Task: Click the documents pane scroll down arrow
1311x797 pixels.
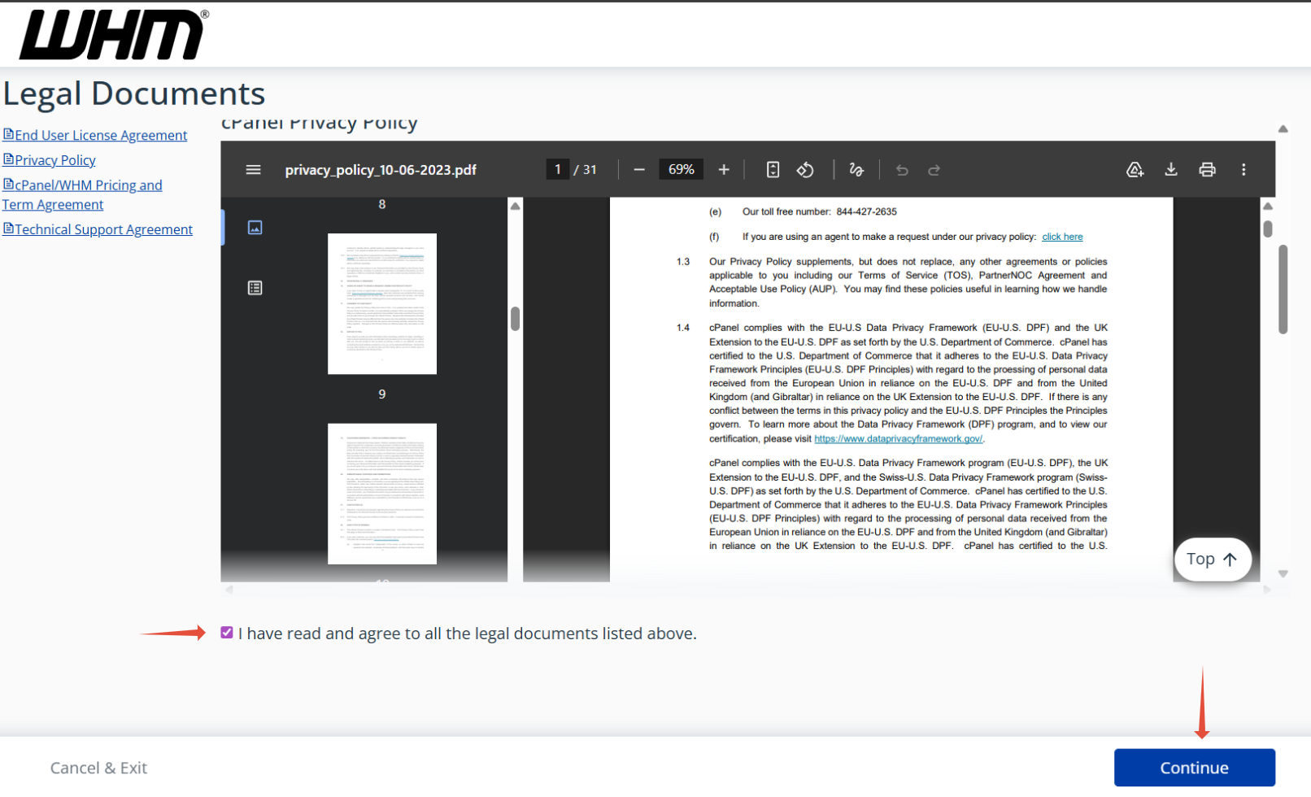Action: [1283, 574]
